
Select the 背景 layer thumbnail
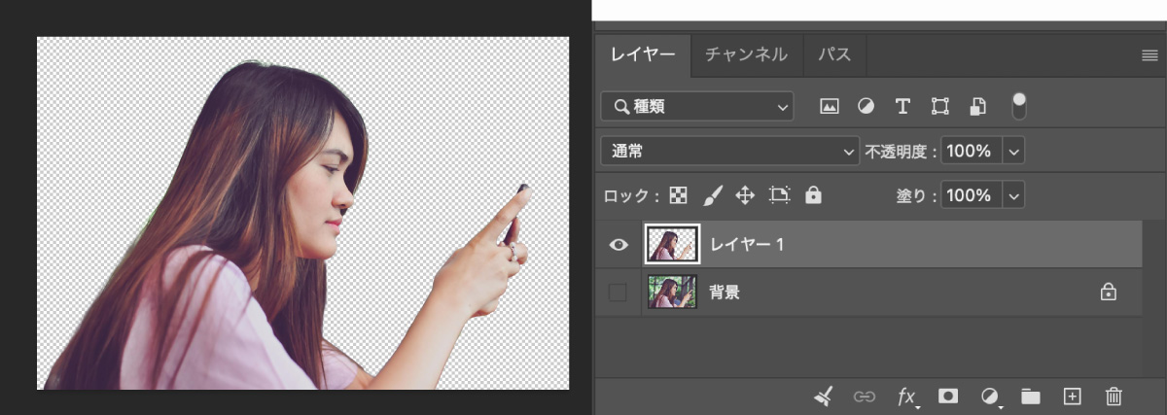672,292
